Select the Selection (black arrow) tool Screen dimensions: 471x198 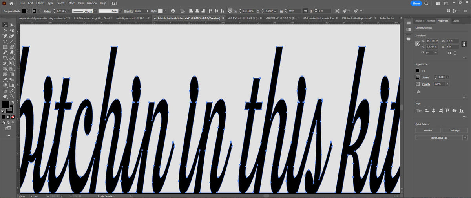coord(5,25)
